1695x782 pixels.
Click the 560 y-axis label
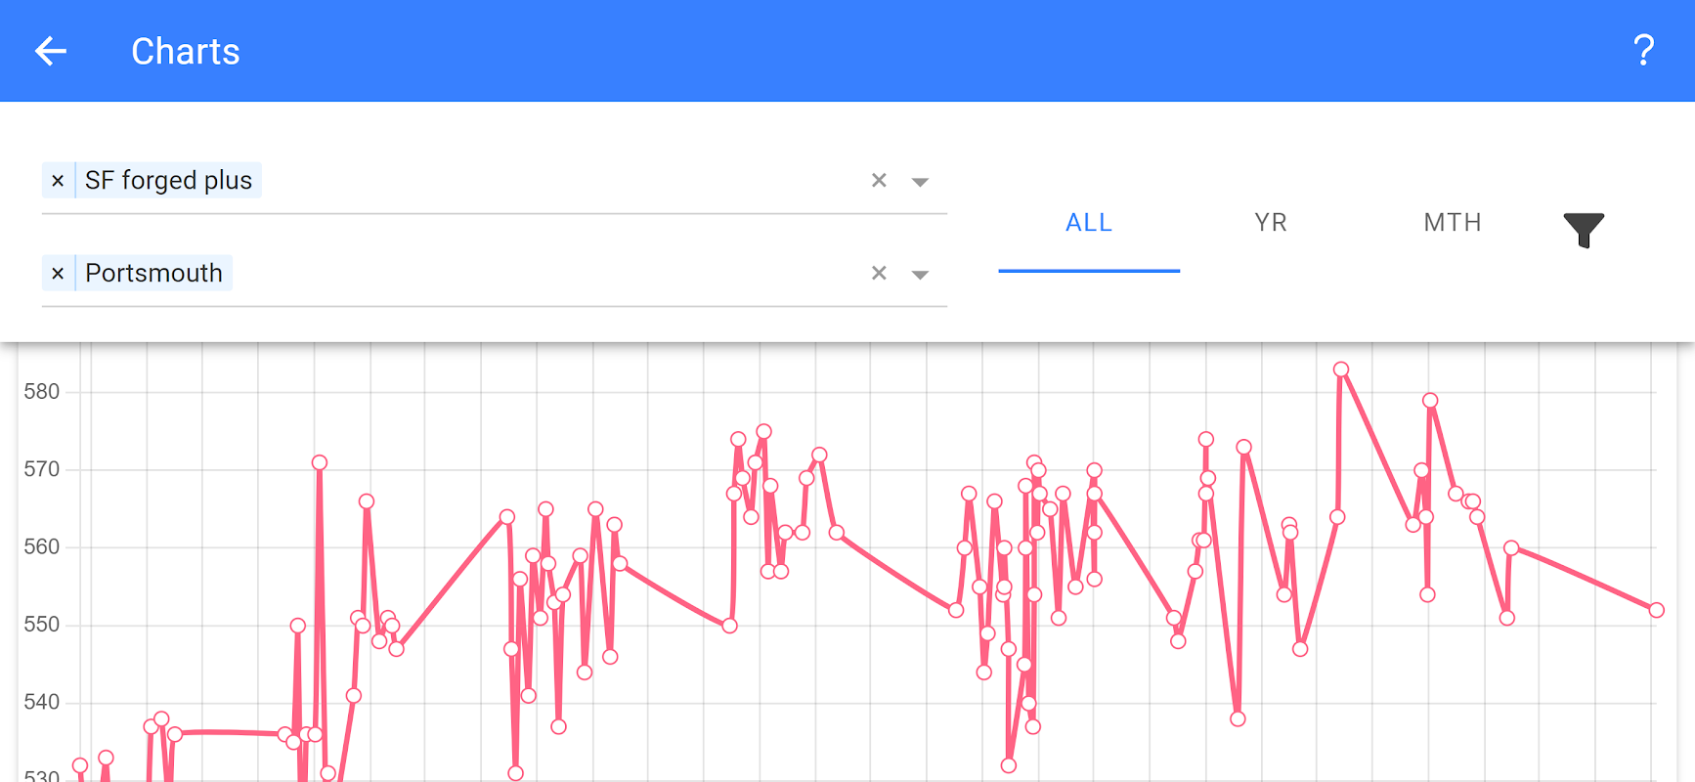pyautogui.click(x=42, y=546)
